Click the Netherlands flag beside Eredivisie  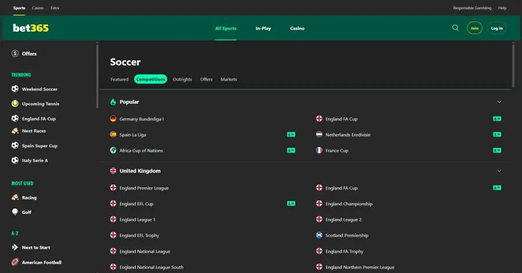pos(319,134)
